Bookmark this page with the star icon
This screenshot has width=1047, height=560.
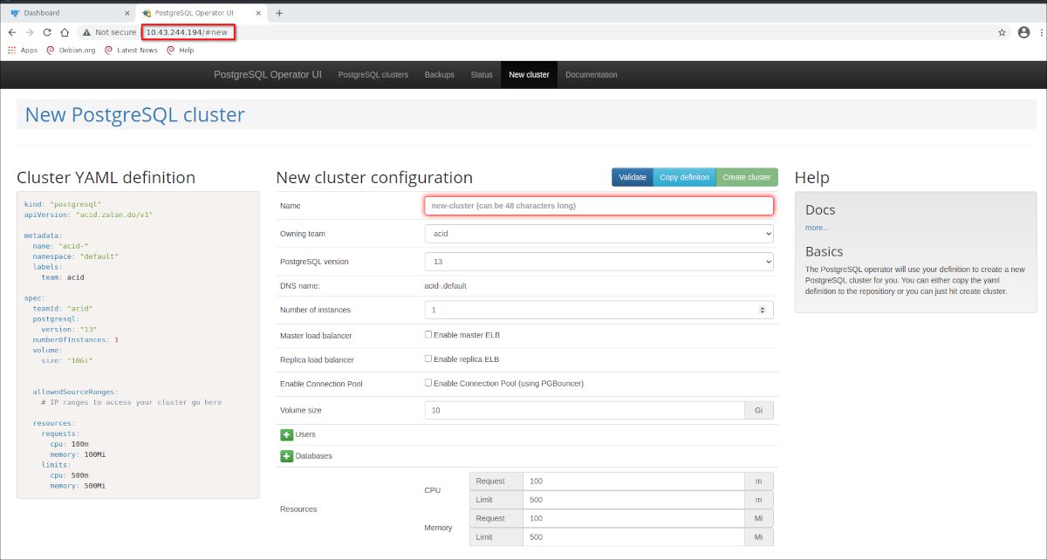(1002, 32)
